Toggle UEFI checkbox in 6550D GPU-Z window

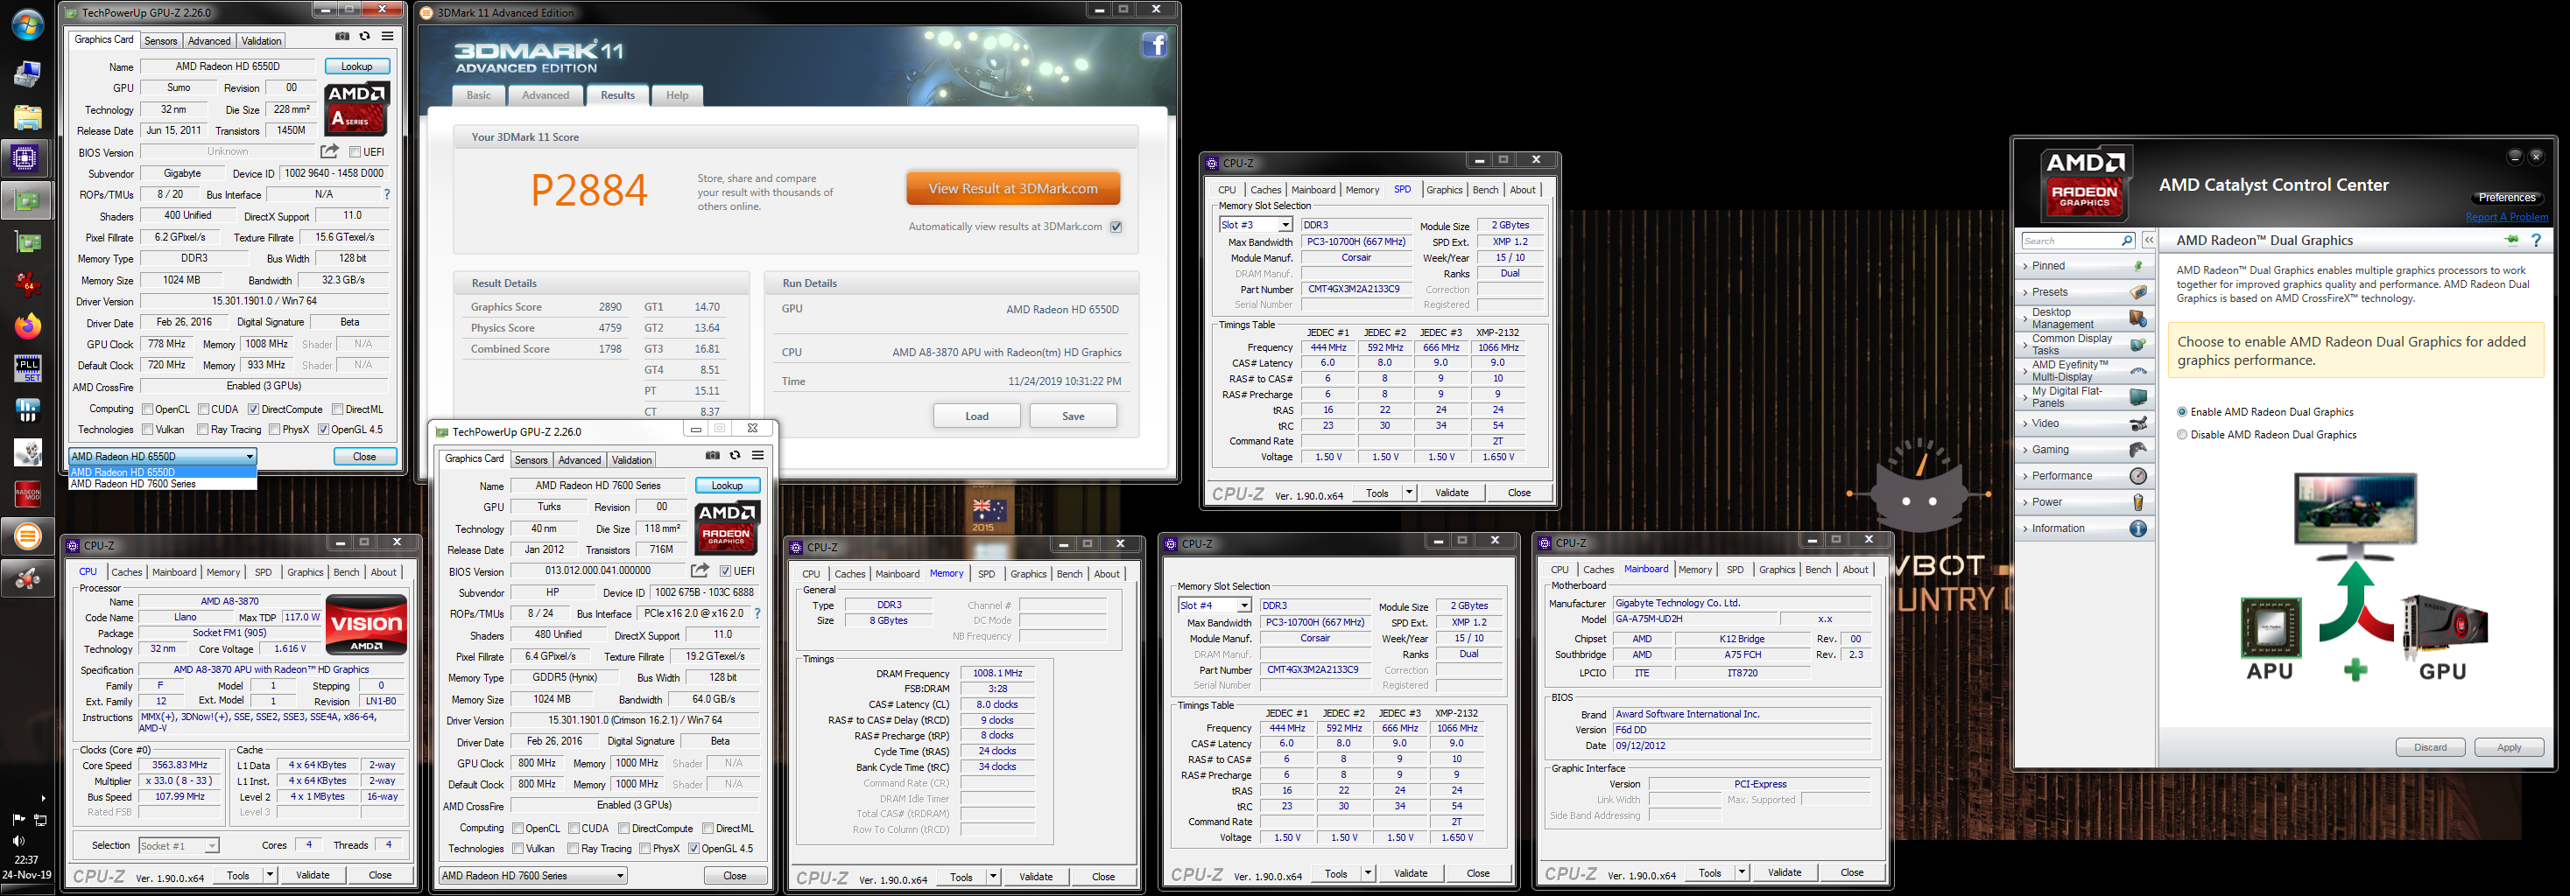354,152
